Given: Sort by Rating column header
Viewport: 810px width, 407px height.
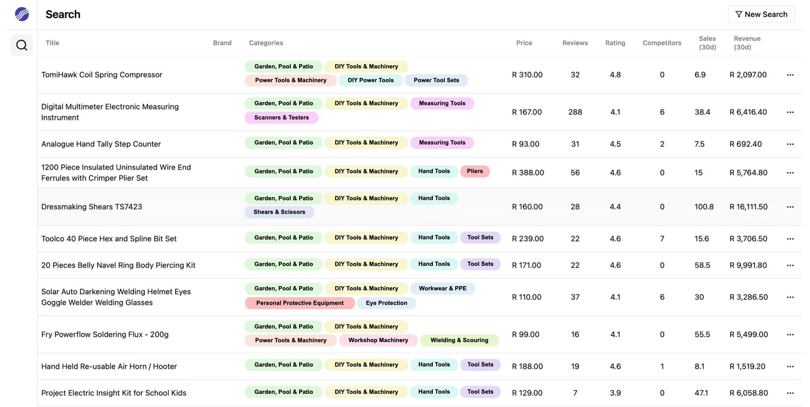Looking at the screenshot, I should tap(615, 43).
